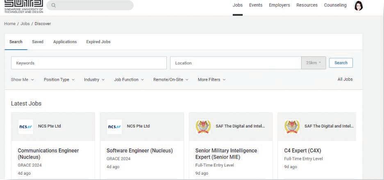Click SAF crest on Senior Military Intelligence card
The image size is (384, 180).
tap(203, 126)
